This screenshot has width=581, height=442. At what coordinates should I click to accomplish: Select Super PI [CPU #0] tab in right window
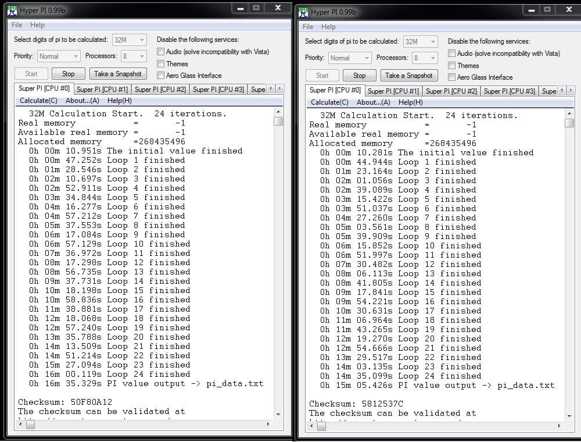click(x=335, y=90)
